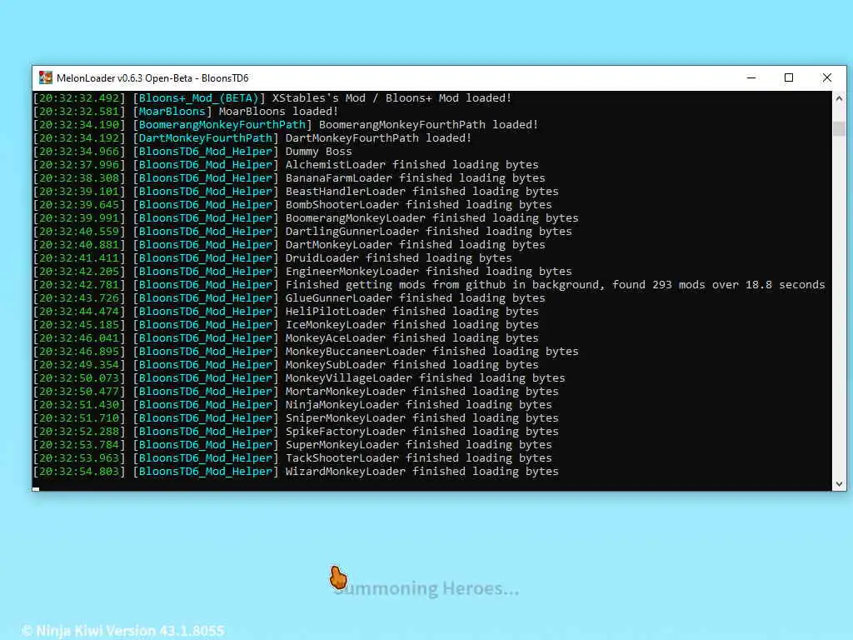Click 'SpikeFactoryLoader finished loading bytes' line
Screen dimensions: 853x640
pos(422,431)
